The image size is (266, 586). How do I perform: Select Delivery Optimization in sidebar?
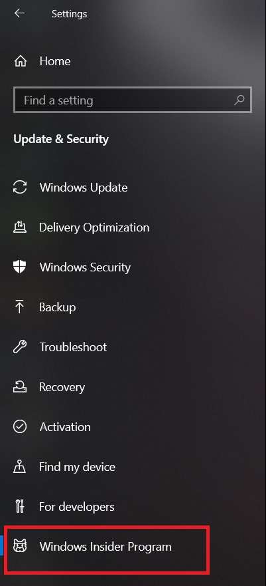(94, 227)
